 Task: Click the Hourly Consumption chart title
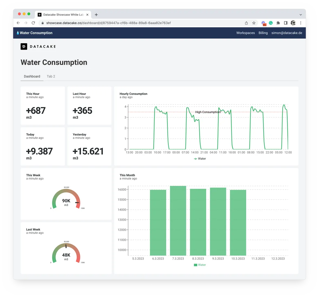[x=134, y=94]
